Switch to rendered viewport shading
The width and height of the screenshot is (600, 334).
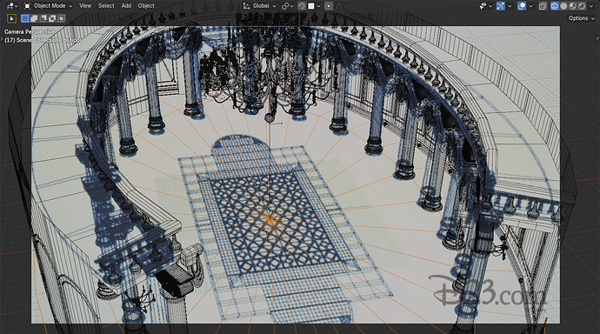pyautogui.click(x=582, y=6)
